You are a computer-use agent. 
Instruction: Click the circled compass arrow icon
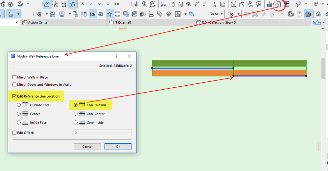click(11, 4)
